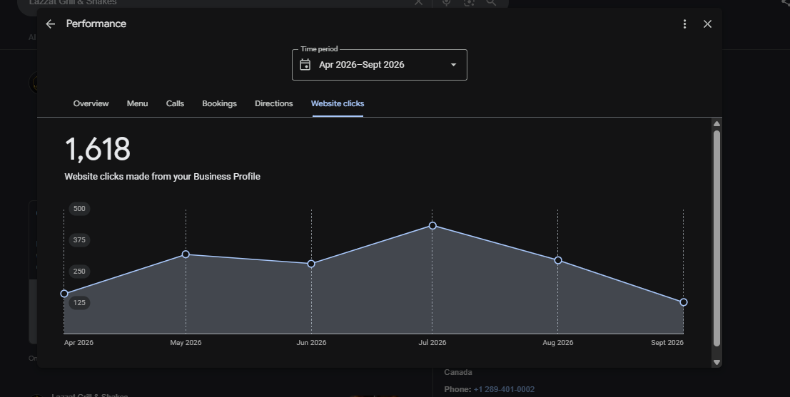Click the scrollbar up arrow
The height and width of the screenshot is (397, 790).
click(717, 124)
